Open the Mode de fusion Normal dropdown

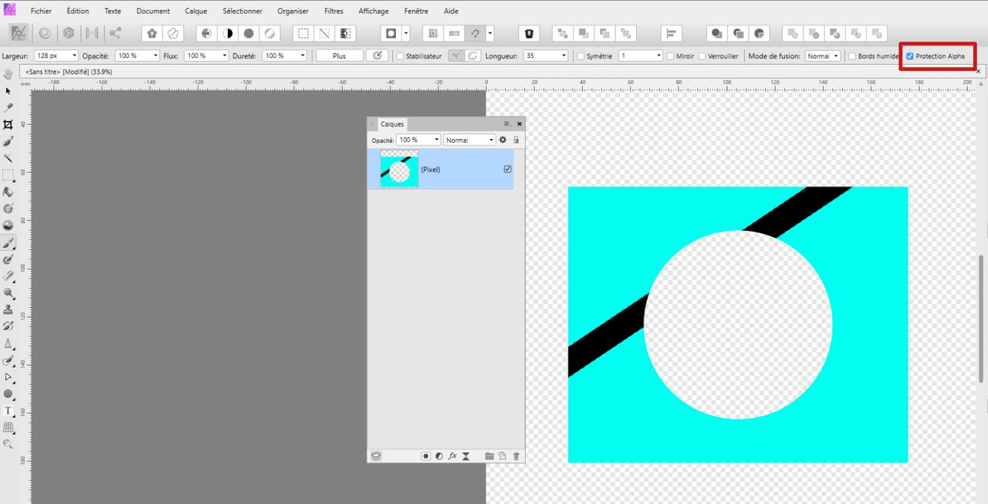823,56
